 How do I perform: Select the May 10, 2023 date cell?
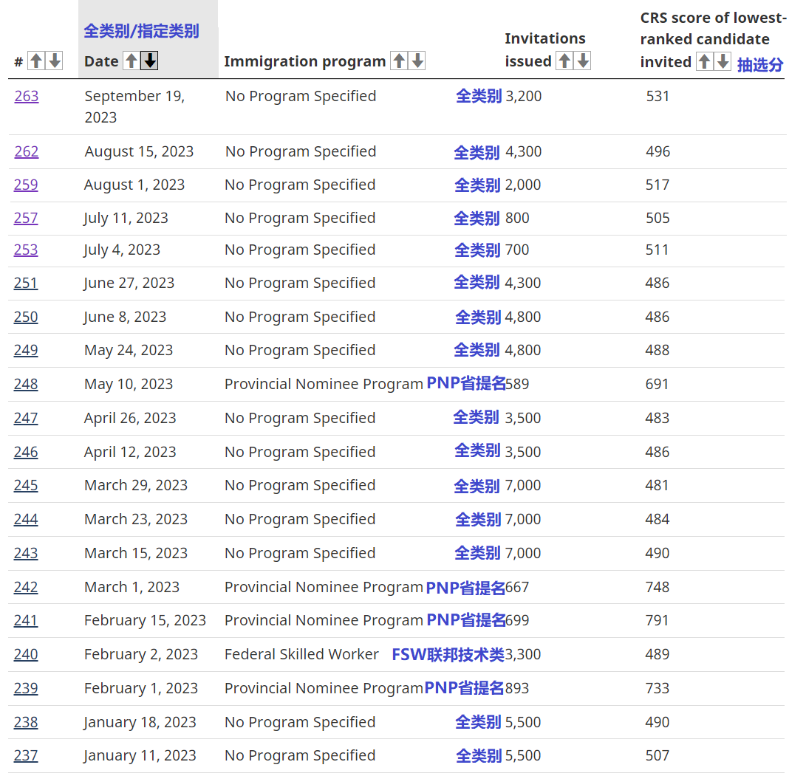[x=129, y=384]
